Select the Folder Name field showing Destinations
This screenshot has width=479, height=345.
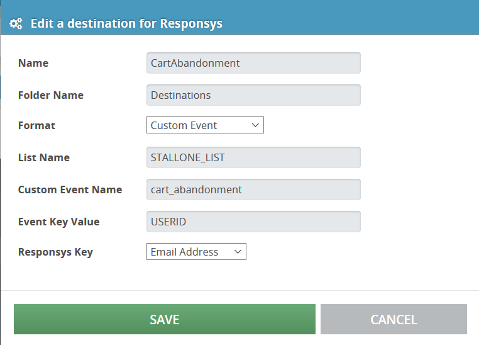(253, 95)
